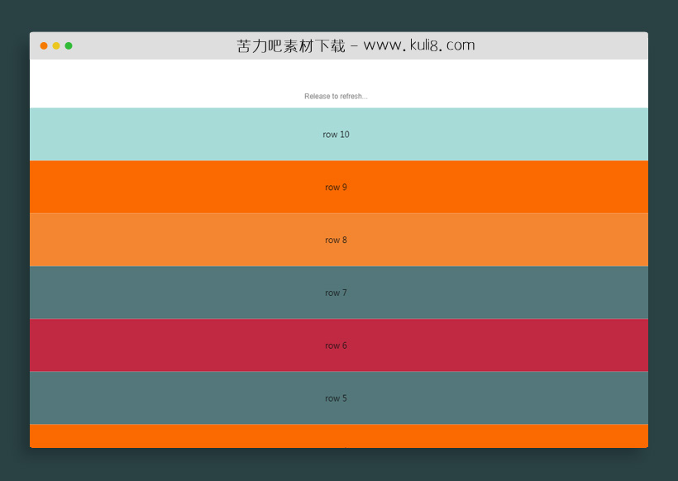Select row 5 in the list
This screenshot has width=678, height=481.
336,398
